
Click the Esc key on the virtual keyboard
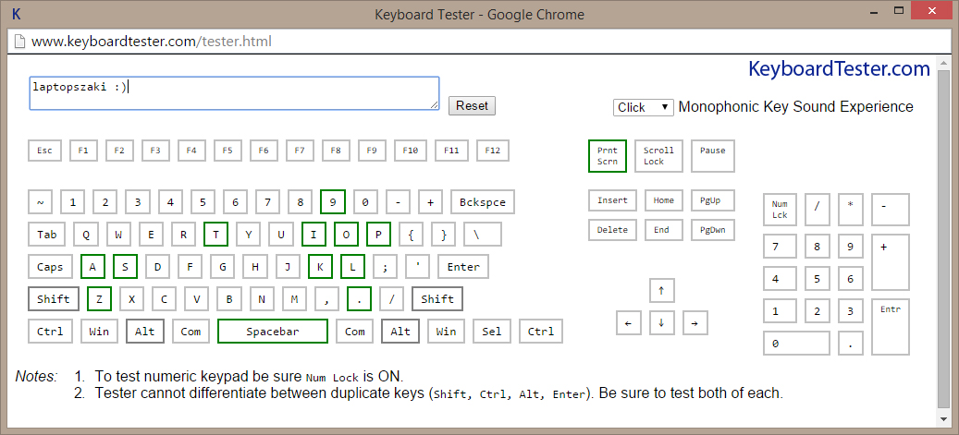click(x=44, y=151)
